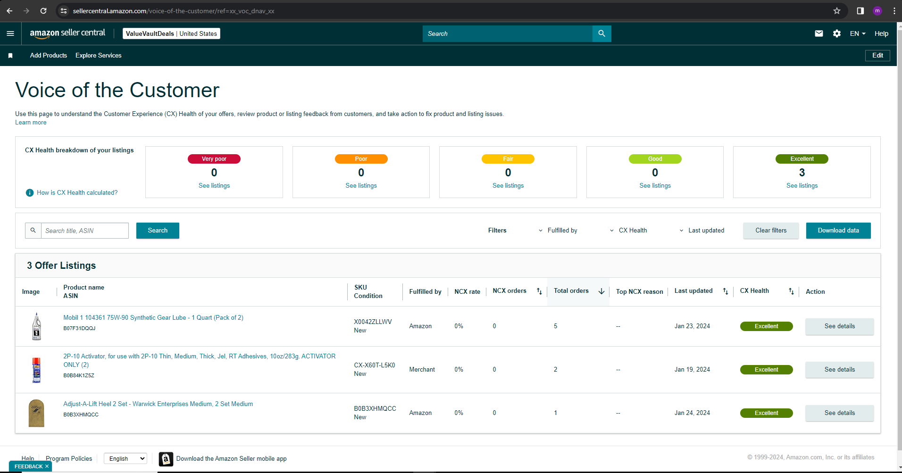Click the Amazon Seller mobile app icon
The width and height of the screenshot is (902, 473).
click(166, 459)
